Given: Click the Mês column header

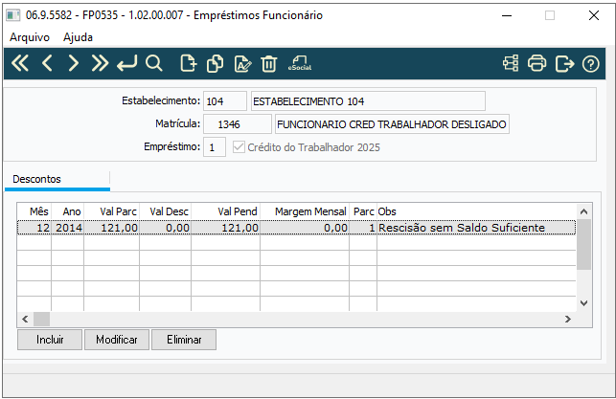Looking at the screenshot, I should click(34, 211).
